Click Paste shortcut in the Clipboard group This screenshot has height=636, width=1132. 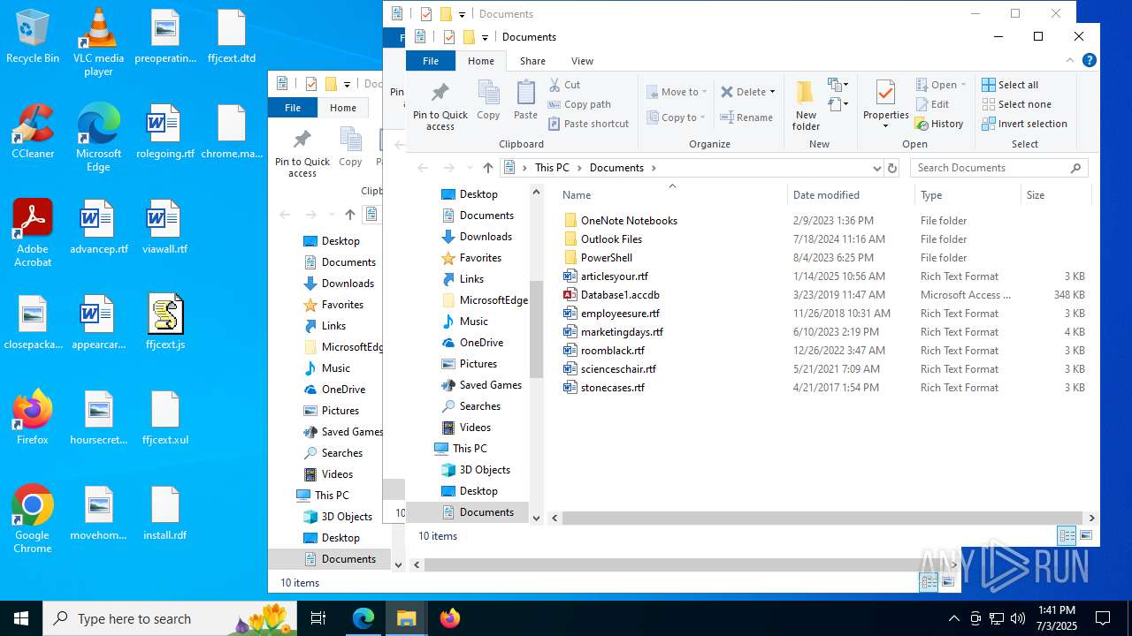click(588, 124)
